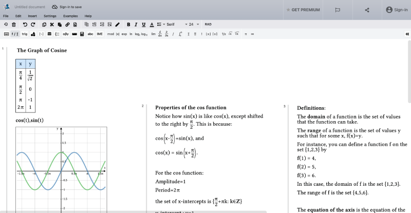Select the trig functions palette
This screenshot has height=213, width=411.
pos(25,34)
